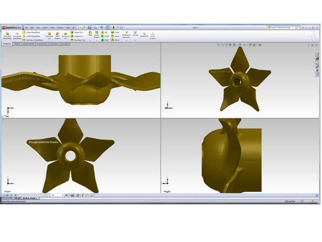Open the Tools menu
Viewport: 322px width, 242px height.
(53, 28)
